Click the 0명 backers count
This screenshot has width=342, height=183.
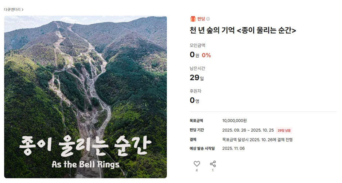click(x=194, y=100)
